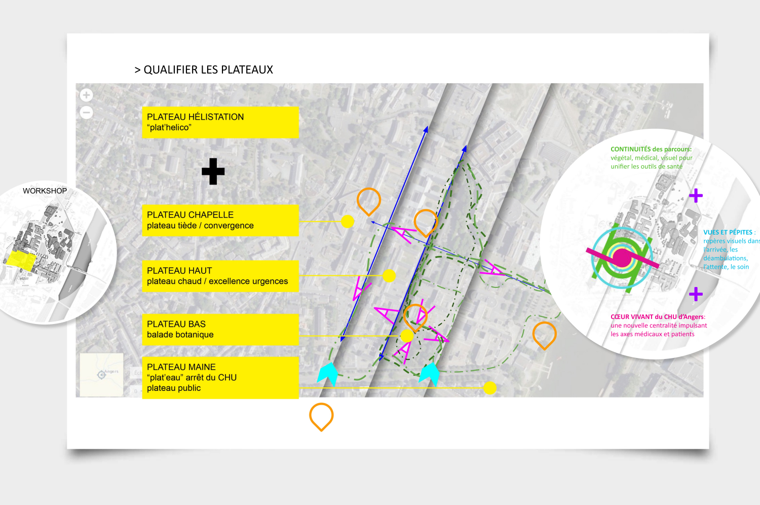Select the orange pin marker beside the river

coord(545,335)
